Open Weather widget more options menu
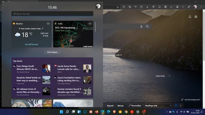The image size is (205, 115). pyautogui.click(x=48, y=24)
